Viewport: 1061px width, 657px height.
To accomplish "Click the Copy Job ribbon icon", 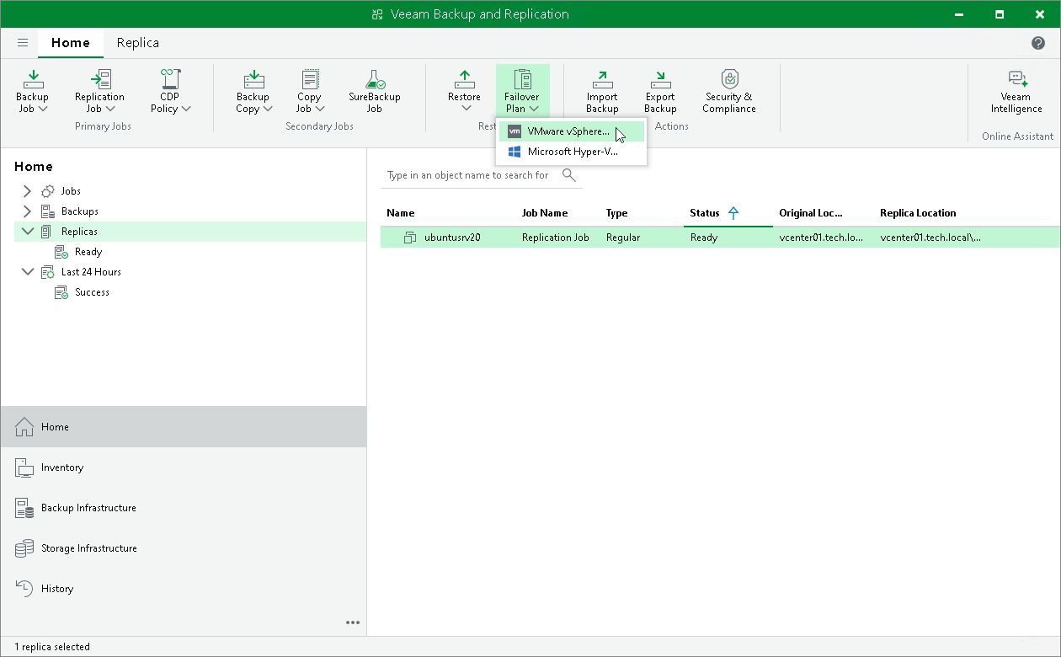I will 310,80.
